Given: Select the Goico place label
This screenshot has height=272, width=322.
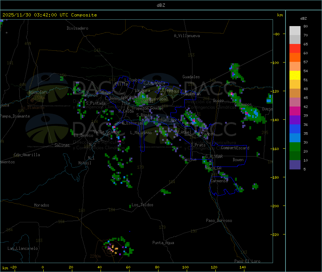Looking at the screenshot, I should [218, 100].
